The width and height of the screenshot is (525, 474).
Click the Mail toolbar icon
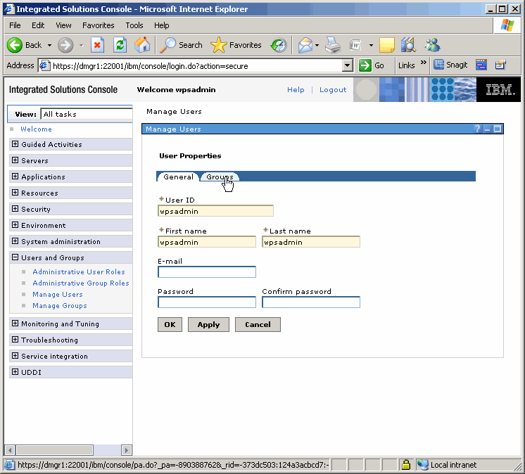(305, 45)
